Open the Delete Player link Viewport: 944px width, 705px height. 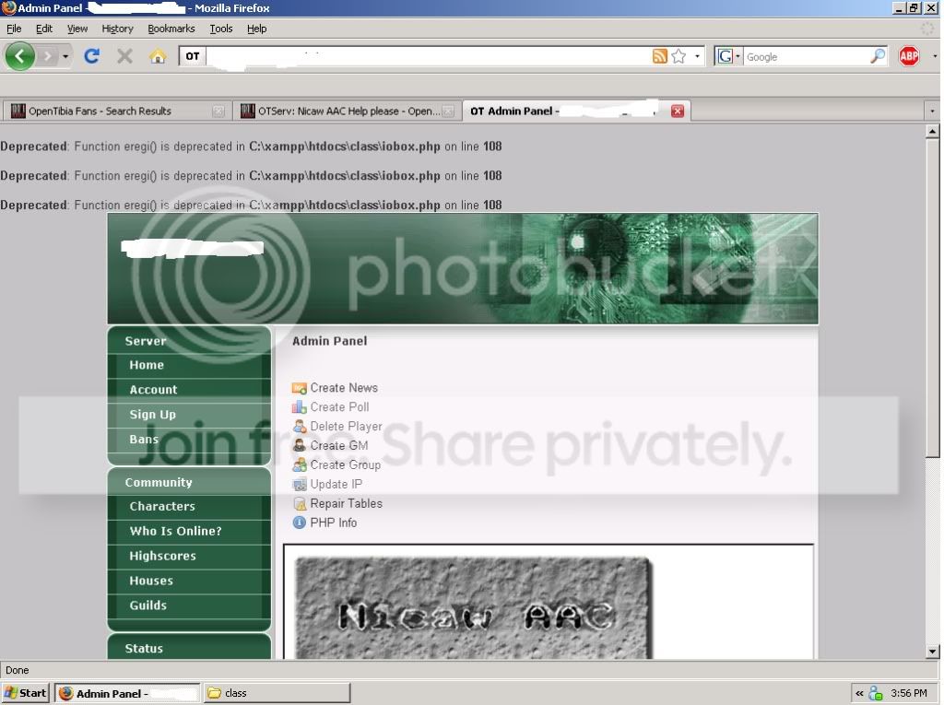(347, 427)
